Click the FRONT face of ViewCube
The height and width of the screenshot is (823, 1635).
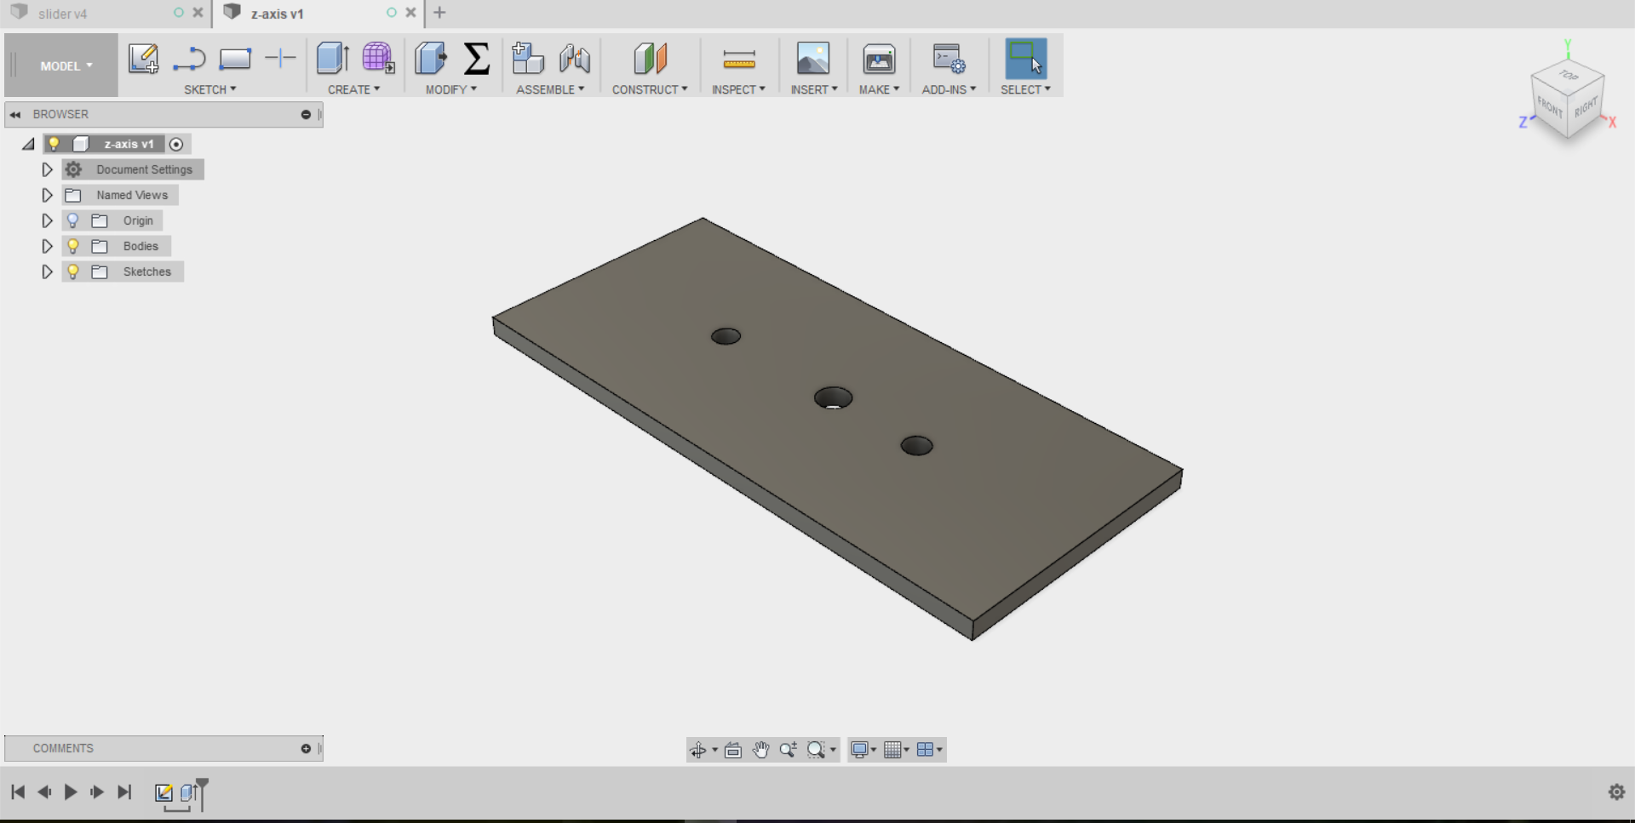[x=1550, y=108]
